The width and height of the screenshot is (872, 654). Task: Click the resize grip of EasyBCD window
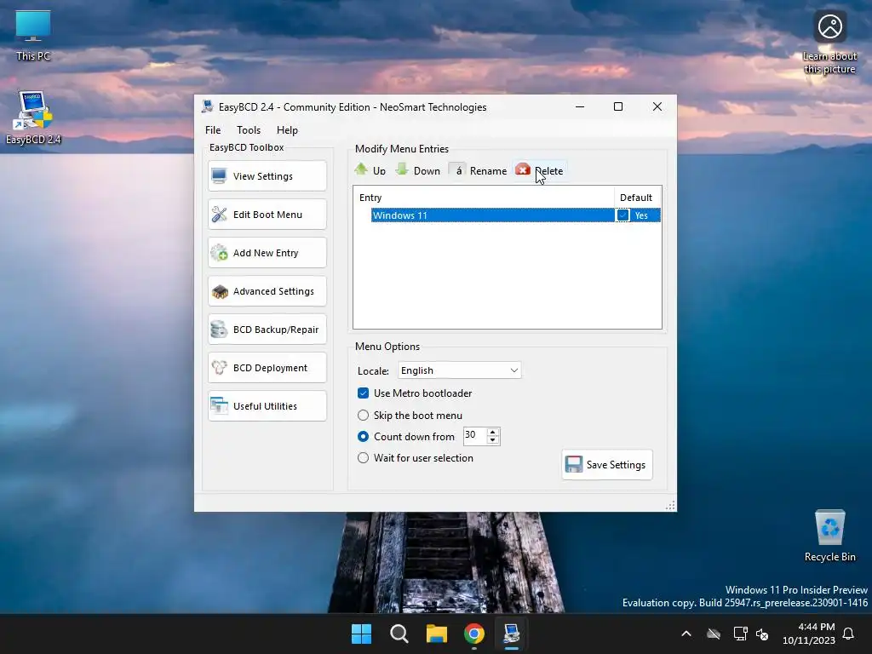tap(671, 505)
